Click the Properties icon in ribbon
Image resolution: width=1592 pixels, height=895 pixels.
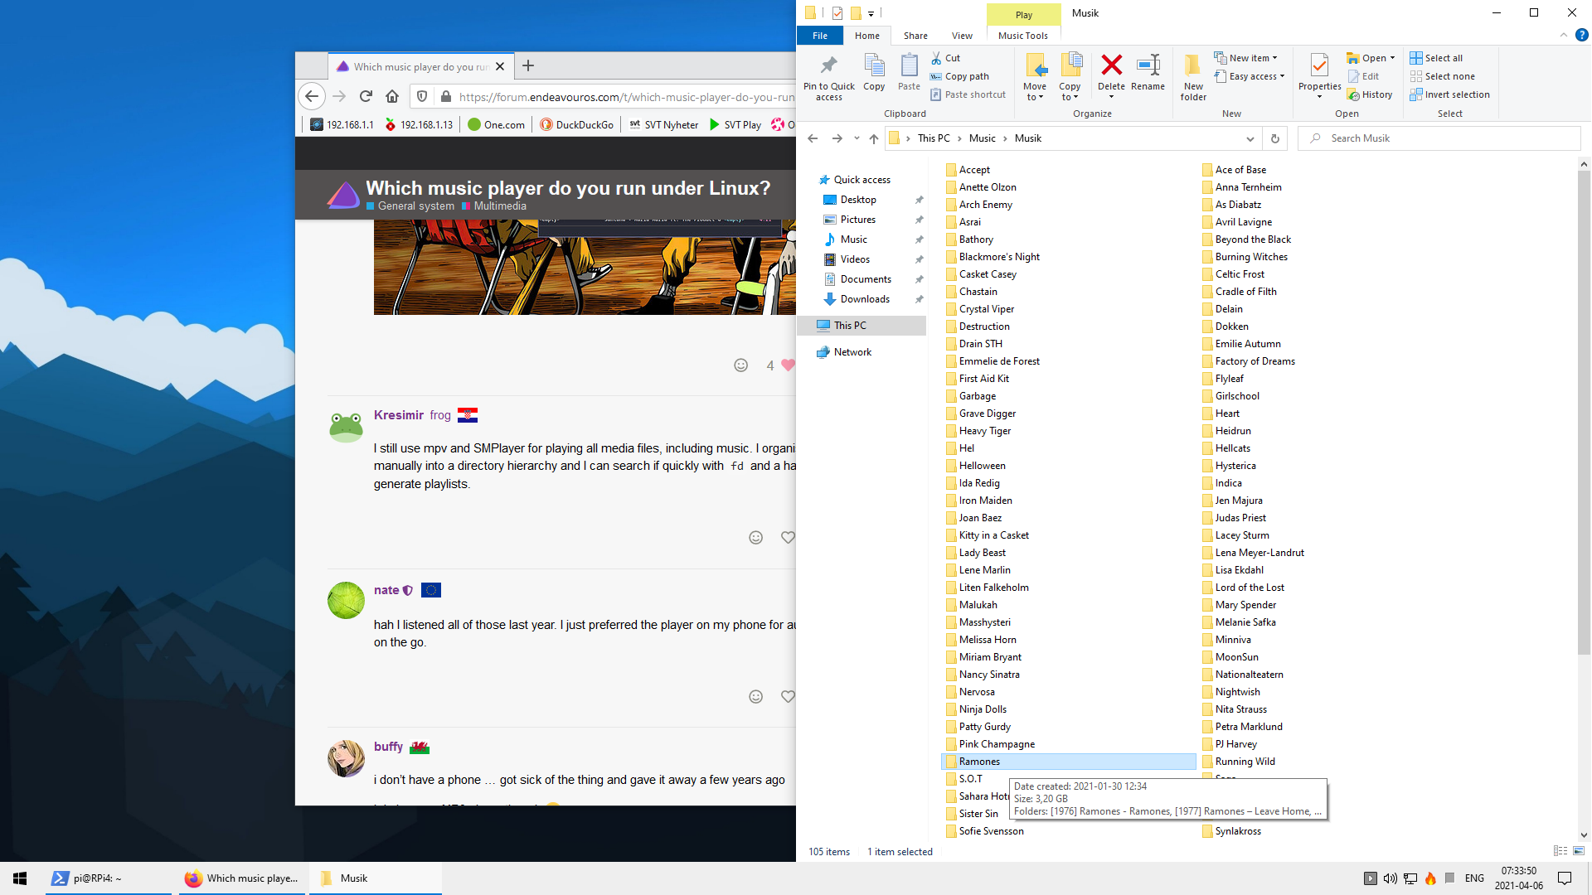[x=1319, y=65]
